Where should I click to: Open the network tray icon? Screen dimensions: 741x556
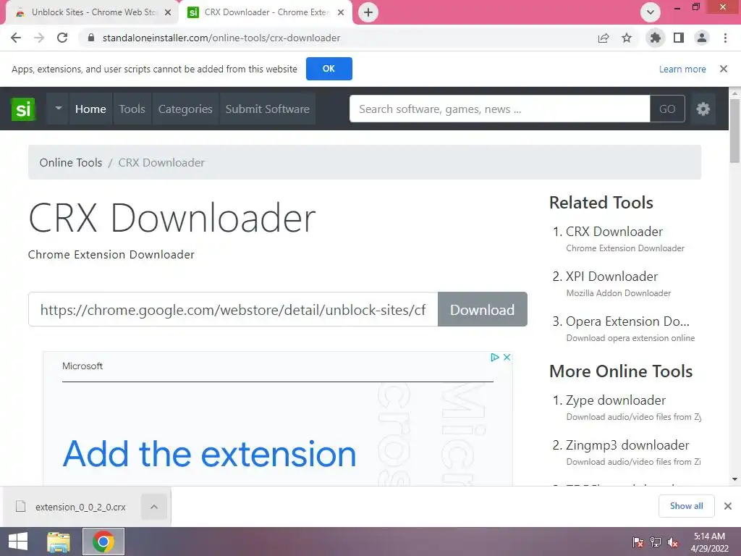tap(656, 542)
